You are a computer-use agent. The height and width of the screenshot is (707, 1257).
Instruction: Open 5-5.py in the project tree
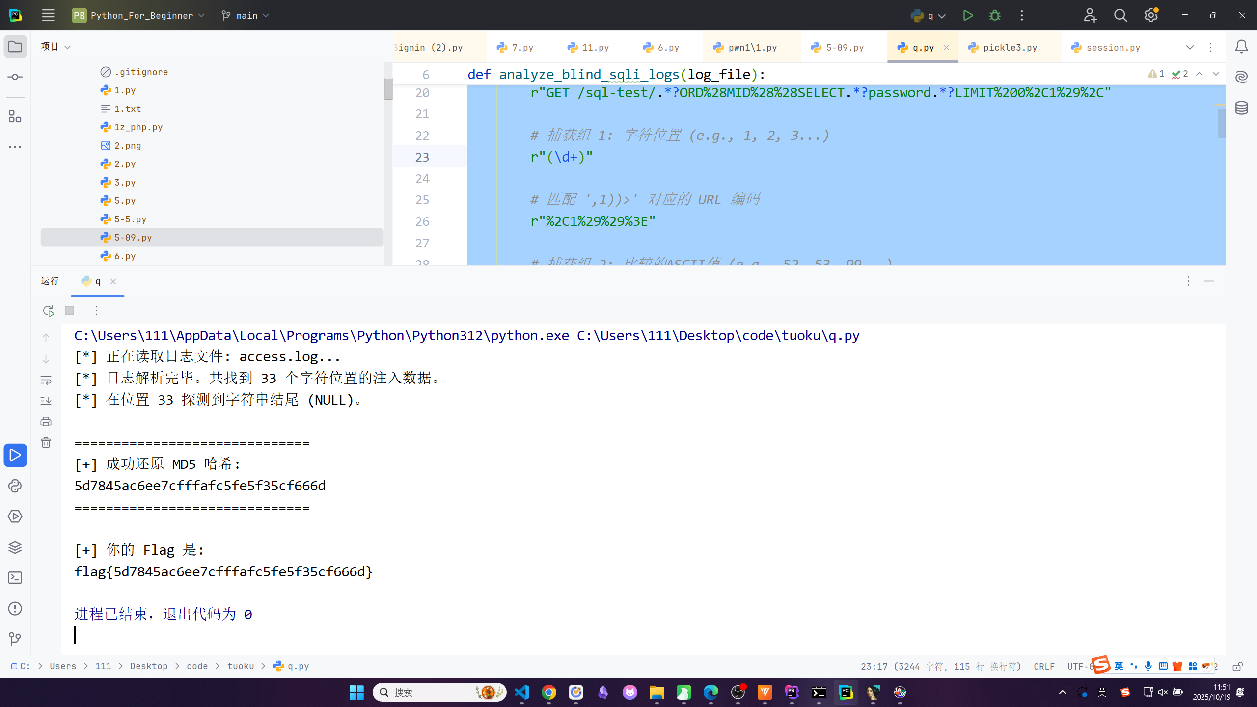(x=130, y=219)
